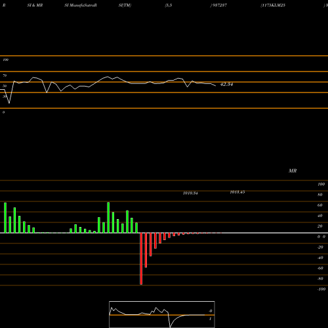Image resolution: width=328 pixels, height=328 pixels.
Task: Click the 1013.45 price label
Action: 237,192
